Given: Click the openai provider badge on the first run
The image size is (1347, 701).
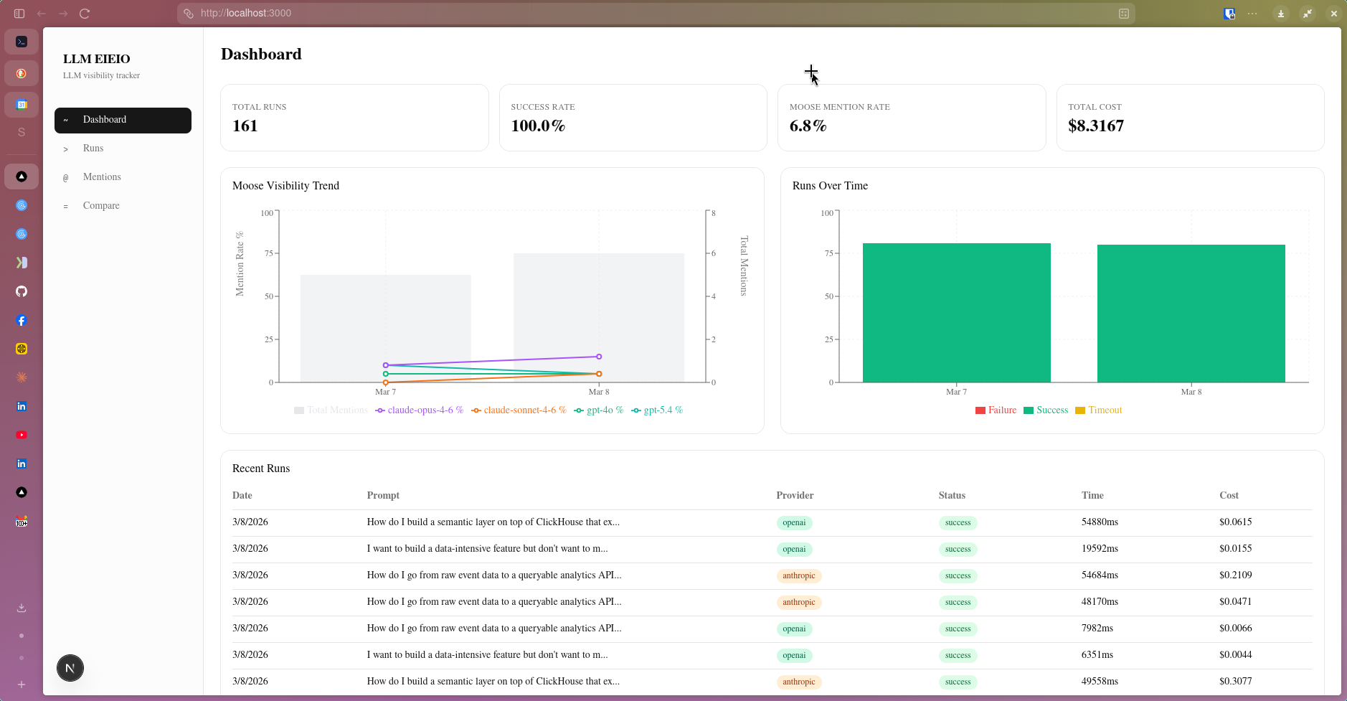Looking at the screenshot, I should [x=793, y=522].
